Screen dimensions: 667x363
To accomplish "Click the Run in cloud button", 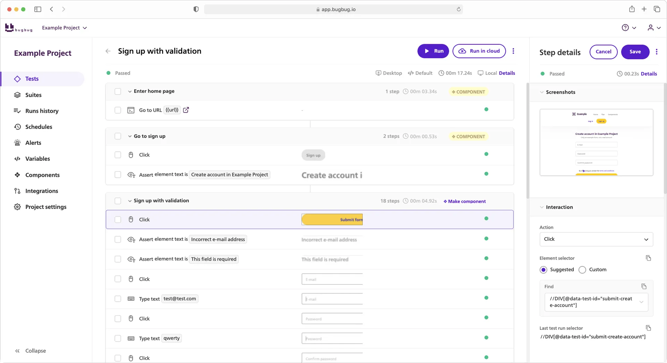I will (479, 51).
